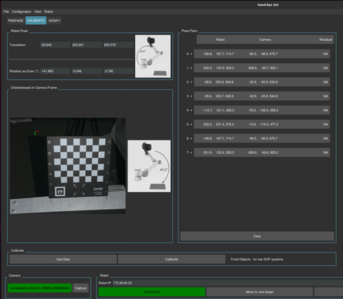Screen dimensions: 343x299
Task: Toggle checkmark for pose pair 2
Action: 191,82
